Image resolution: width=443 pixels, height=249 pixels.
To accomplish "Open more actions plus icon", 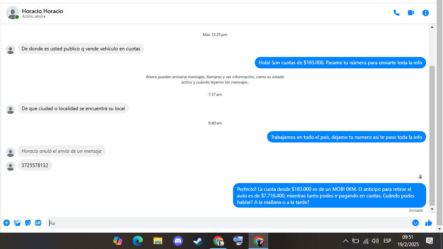I will click(7, 223).
